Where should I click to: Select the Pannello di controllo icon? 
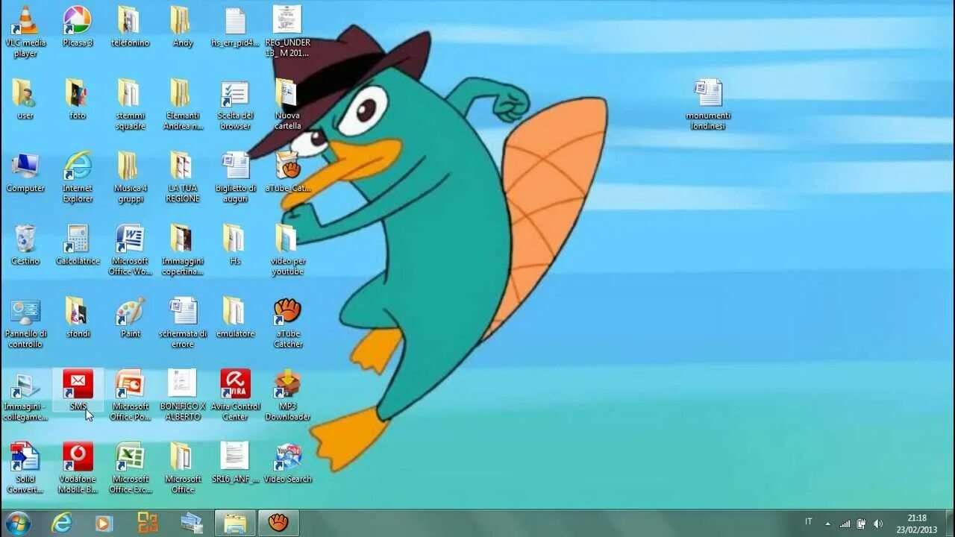25,322
